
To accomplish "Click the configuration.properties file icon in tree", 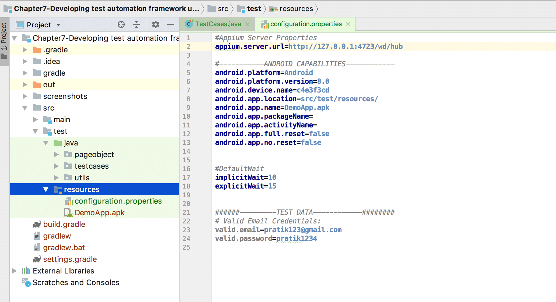I will 69,201.
